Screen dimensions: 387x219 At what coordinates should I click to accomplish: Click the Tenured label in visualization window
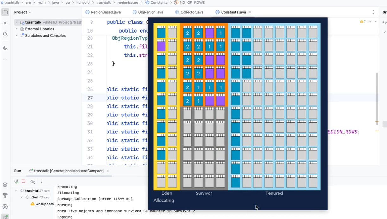point(274,193)
